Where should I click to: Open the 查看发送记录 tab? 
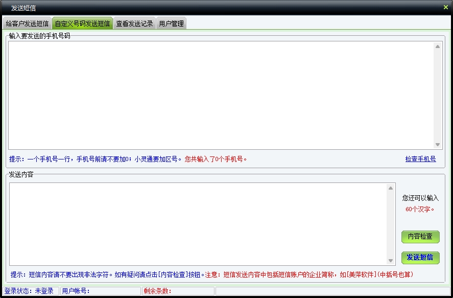(x=134, y=24)
